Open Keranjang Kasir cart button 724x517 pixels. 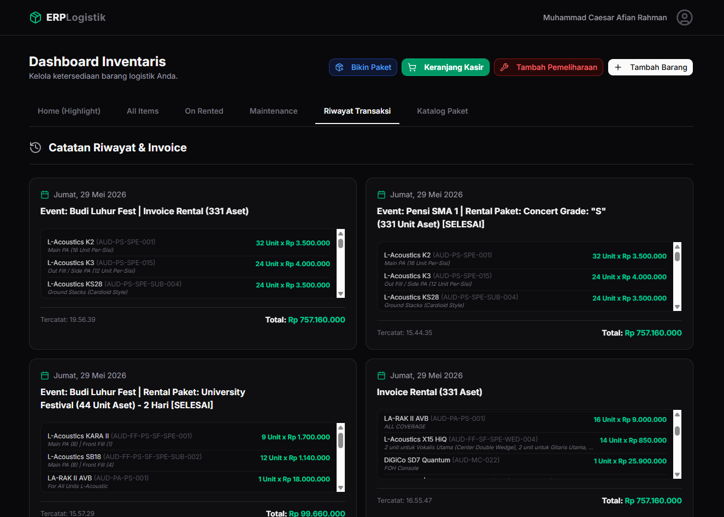point(445,67)
